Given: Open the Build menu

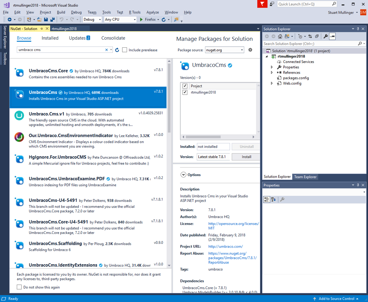Looking at the screenshot, I should 61,12.
